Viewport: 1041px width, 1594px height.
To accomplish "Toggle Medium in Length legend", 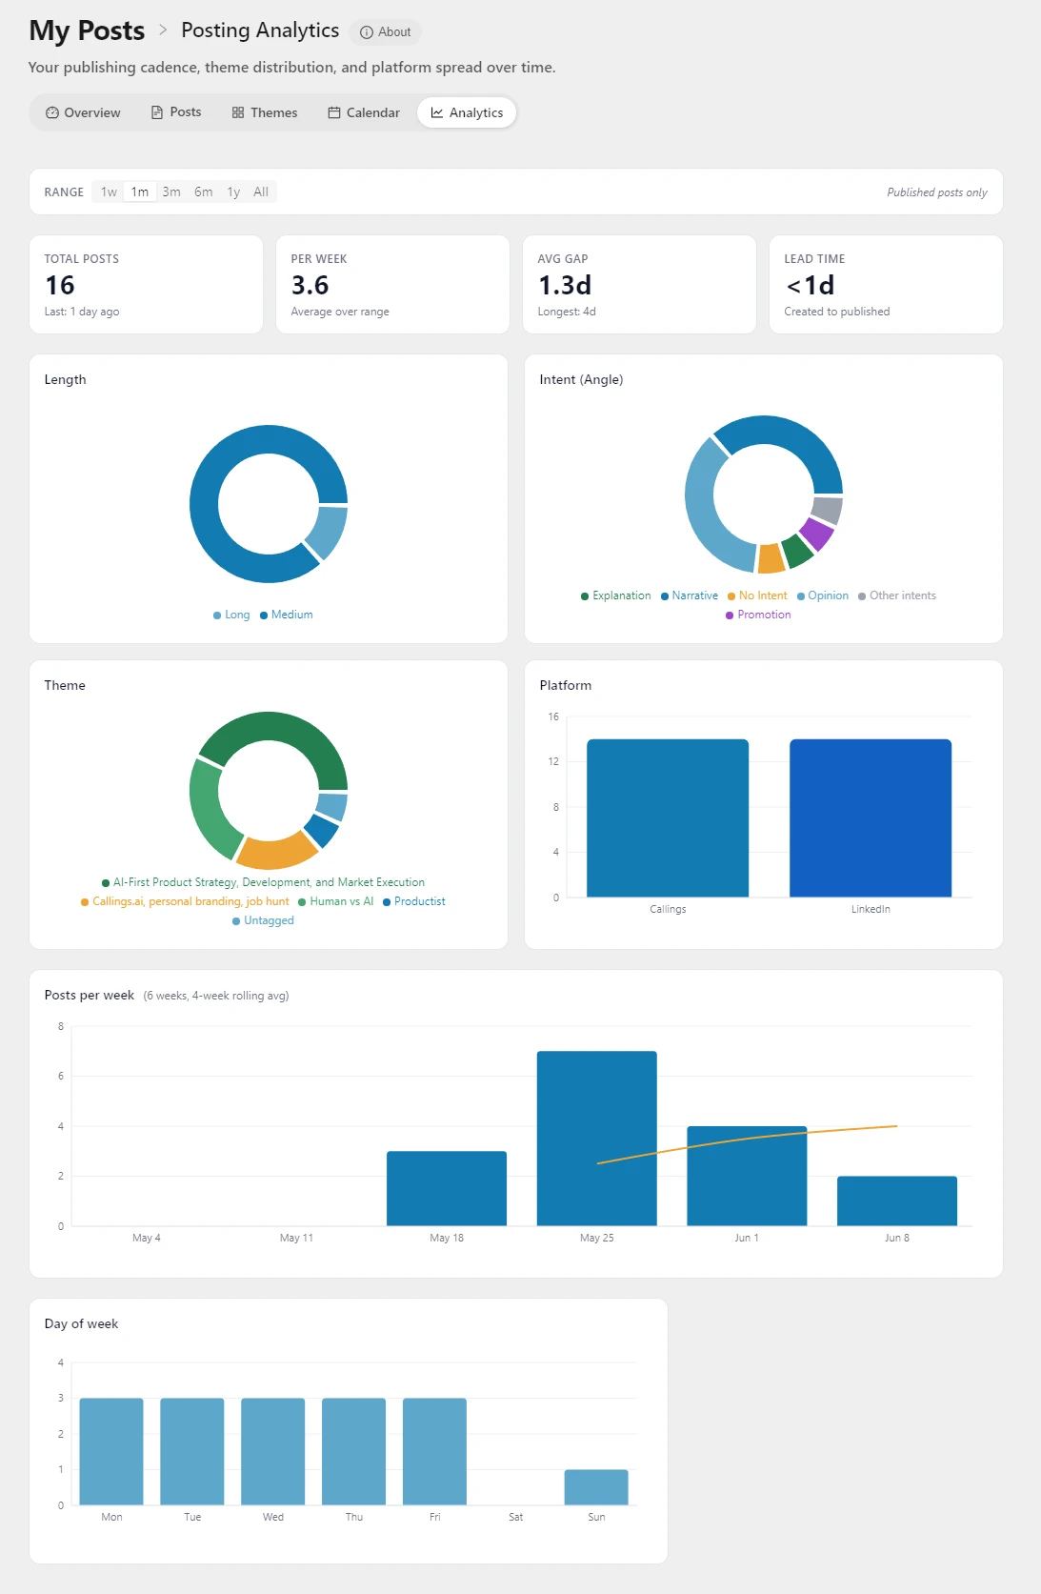I will (x=287, y=615).
